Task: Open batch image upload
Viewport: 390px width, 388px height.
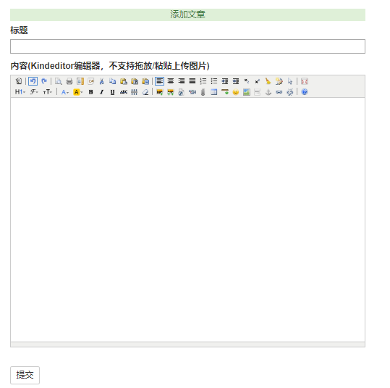Action: 170,92
